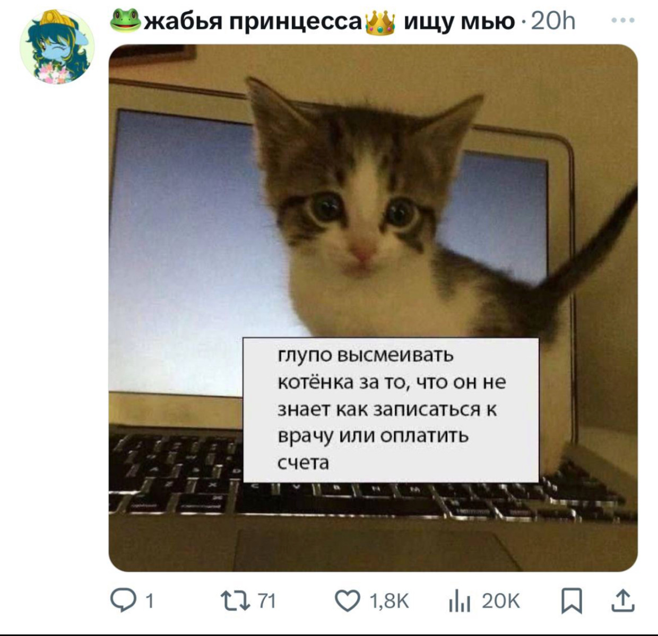The height and width of the screenshot is (636, 658).
Task: Click the 1,8K likes count
Action: [389, 601]
